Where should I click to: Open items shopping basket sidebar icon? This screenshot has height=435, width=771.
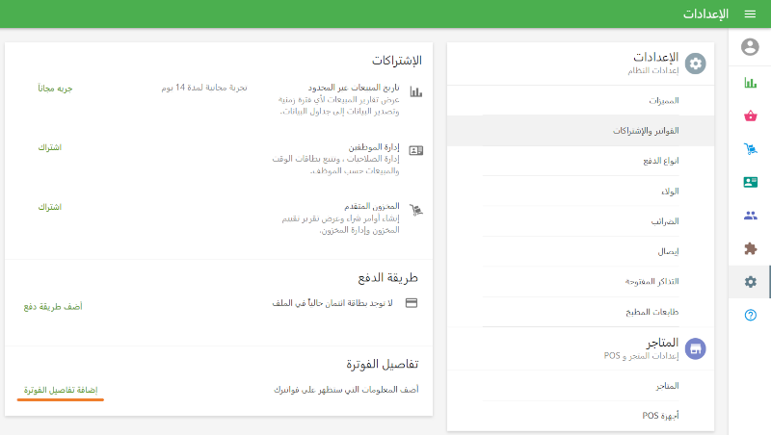751,115
